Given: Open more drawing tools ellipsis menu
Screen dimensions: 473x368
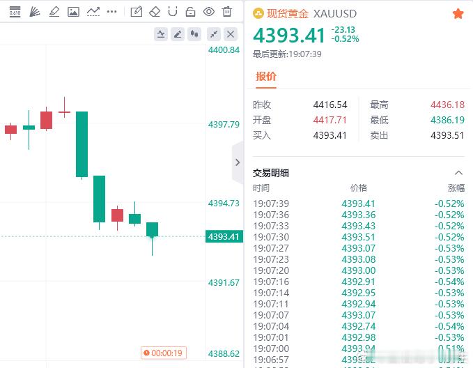Looking at the screenshot, I should click(x=112, y=12).
